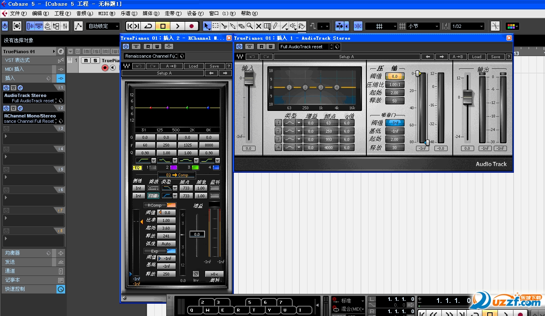Click Save button in RChannel plugin
This screenshot has height=316, width=545.
pyautogui.click(x=214, y=66)
